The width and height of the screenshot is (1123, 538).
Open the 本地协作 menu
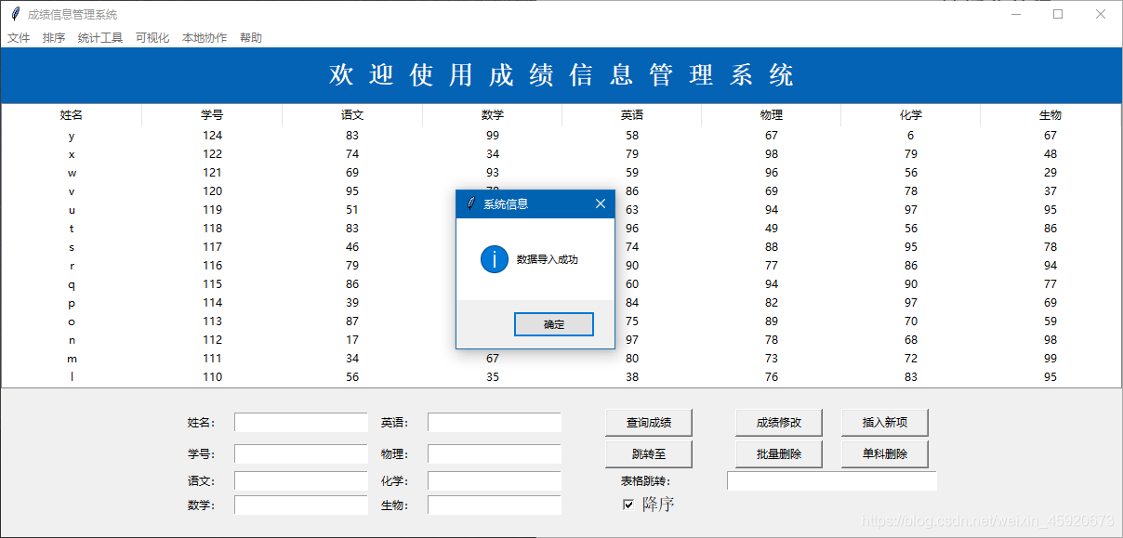[x=205, y=38]
